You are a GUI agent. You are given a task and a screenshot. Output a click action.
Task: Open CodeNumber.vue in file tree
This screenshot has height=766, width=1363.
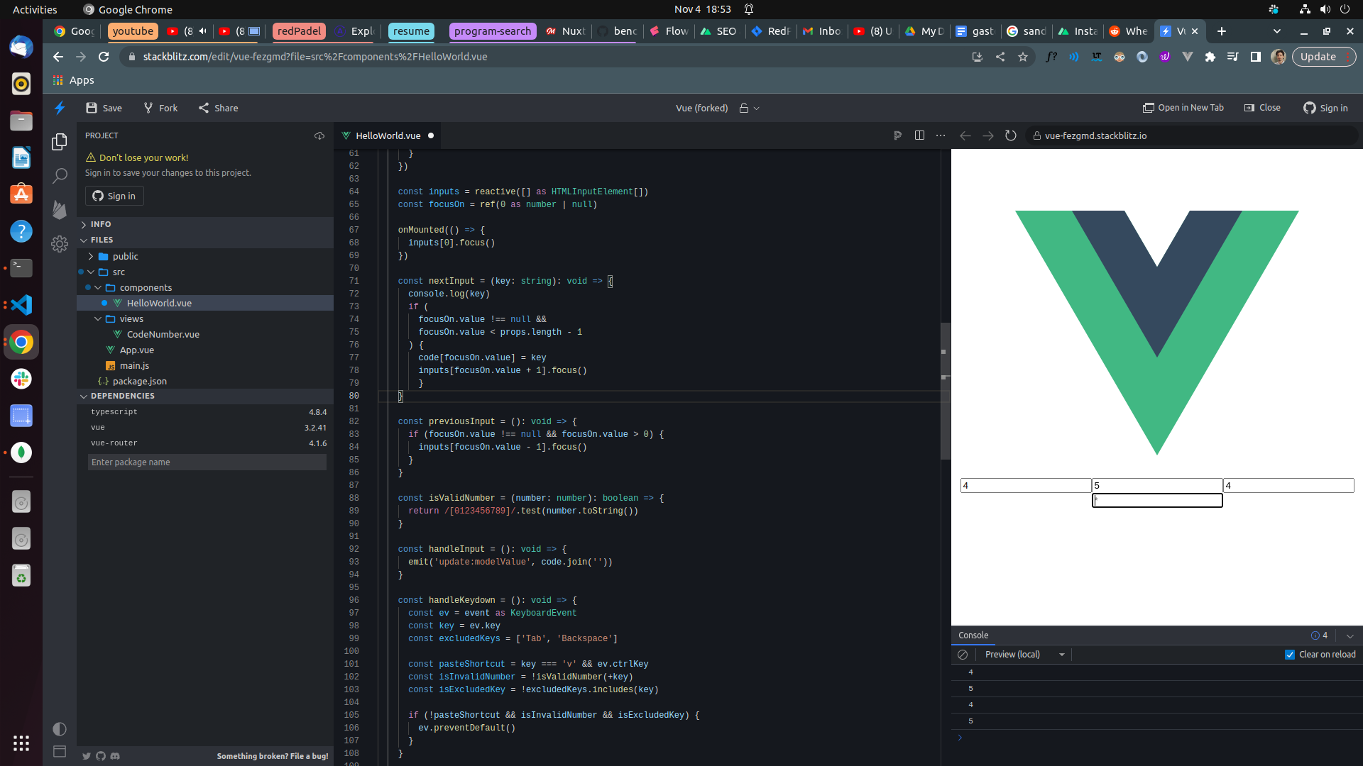click(205, 334)
